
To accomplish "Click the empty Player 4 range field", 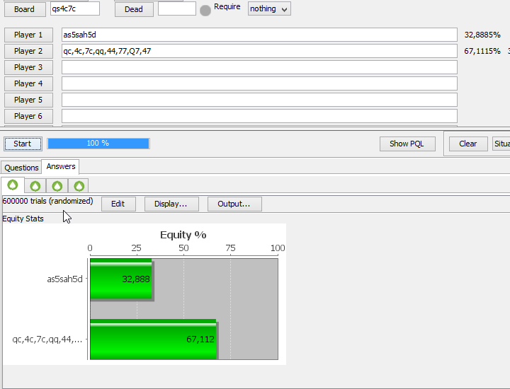I will [259, 83].
